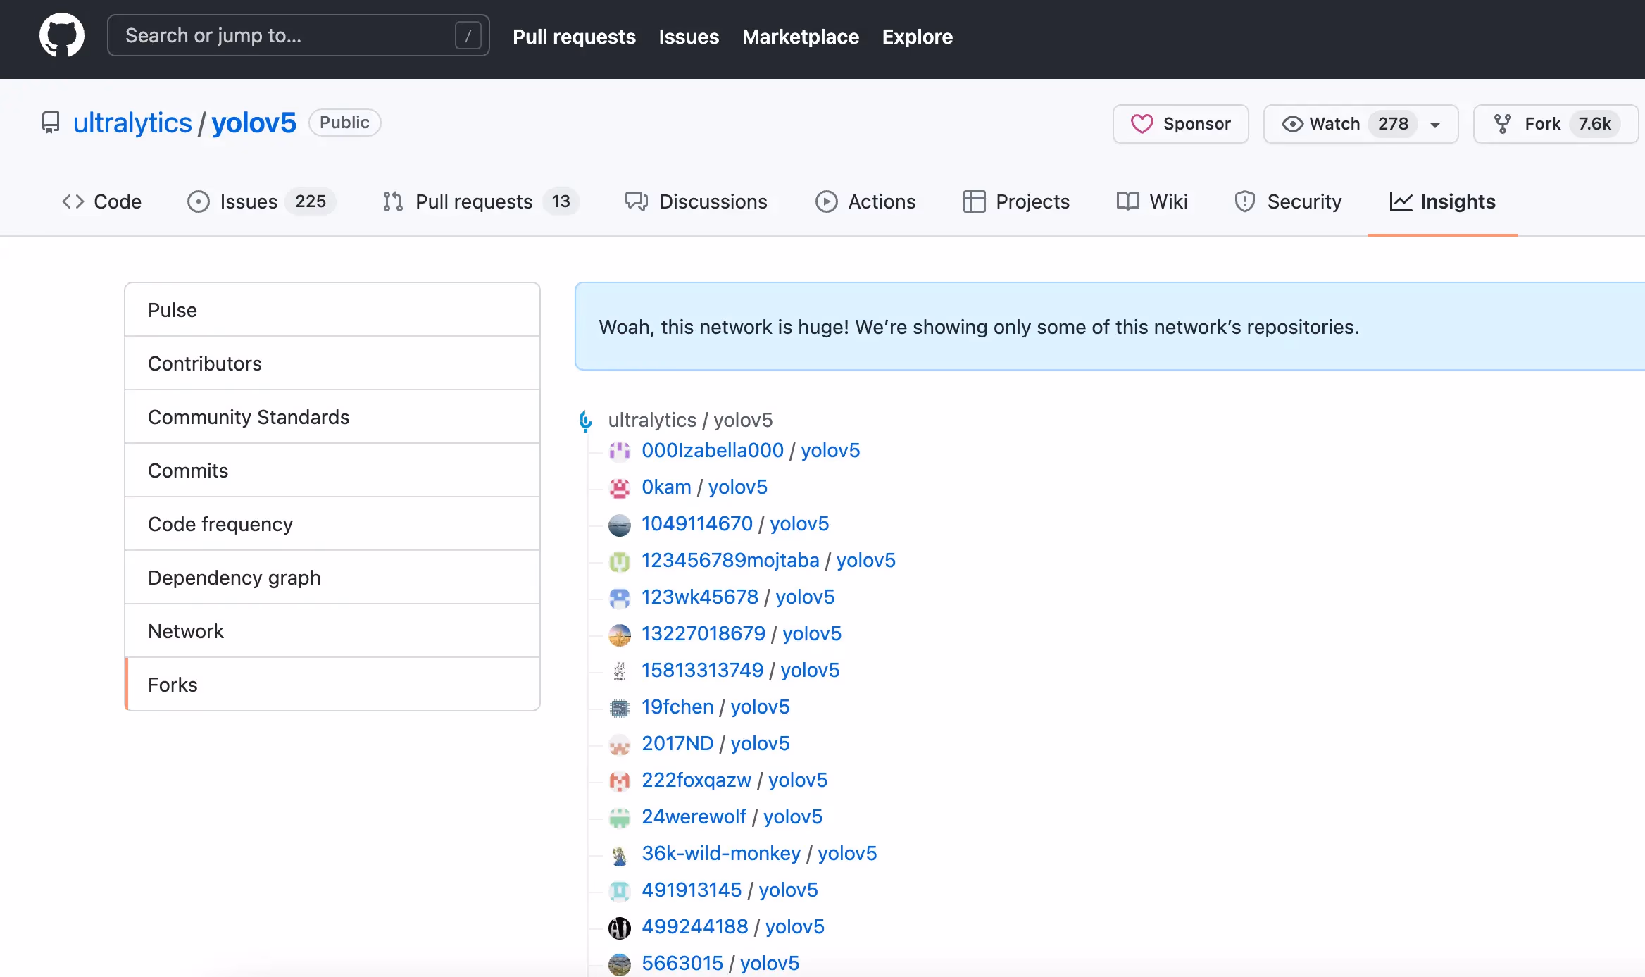Image resolution: width=1645 pixels, height=977 pixels.
Task: Click the avatar of 13227018679
Action: [x=620, y=634]
